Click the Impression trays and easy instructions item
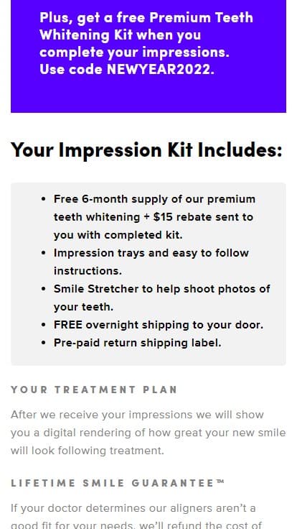The width and height of the screenshot is (297, 529). (x=151, y=262)
